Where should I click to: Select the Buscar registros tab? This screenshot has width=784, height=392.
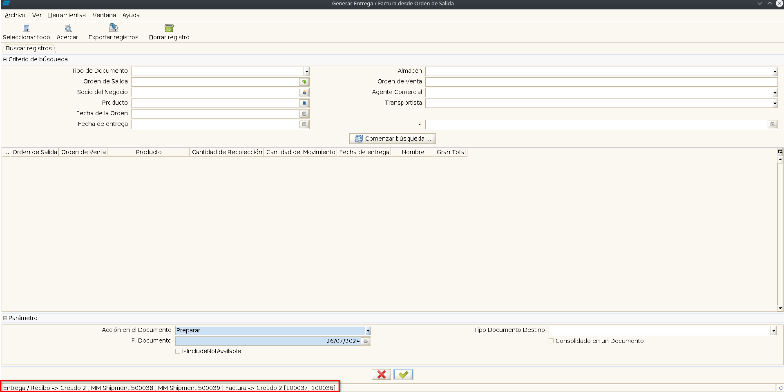click(x=29, y=48)
